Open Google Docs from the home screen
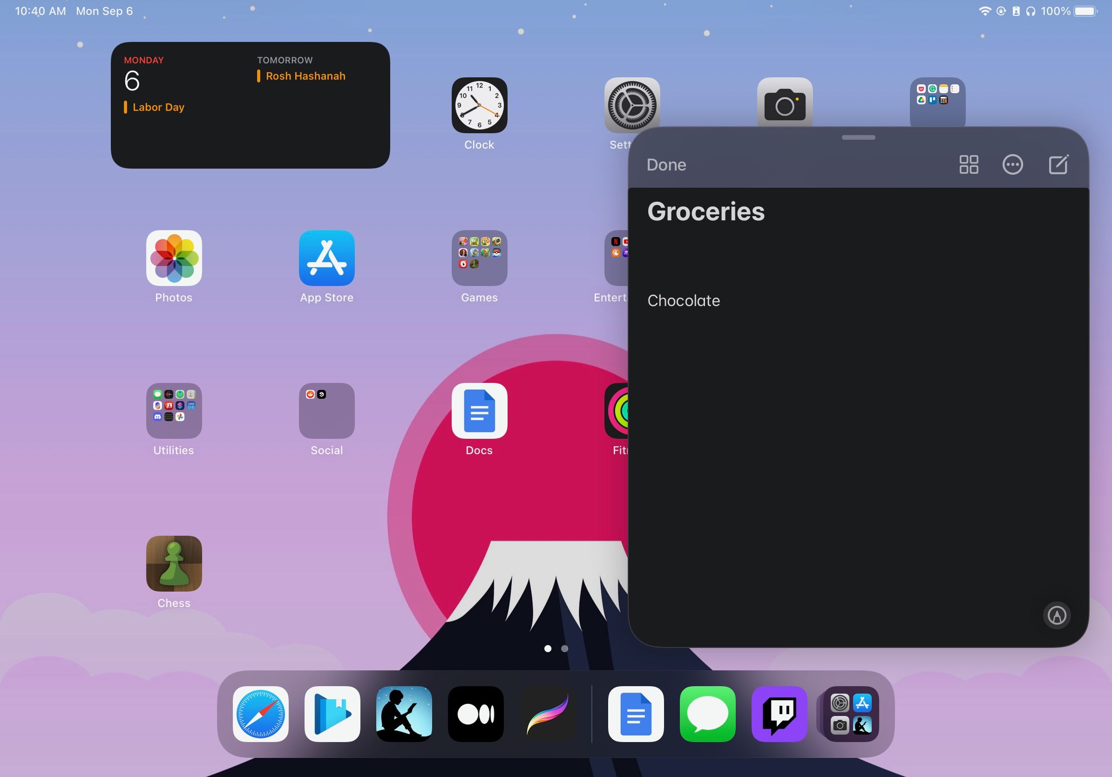The image size is (1112, 777). (x=479, y=412)
